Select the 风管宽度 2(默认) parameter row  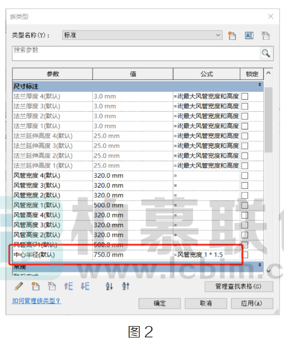(x=138, y=195)
